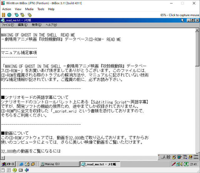Open IME pad icon on language bar
Viewport: 200px width, 173px height.
pos(174,157)
